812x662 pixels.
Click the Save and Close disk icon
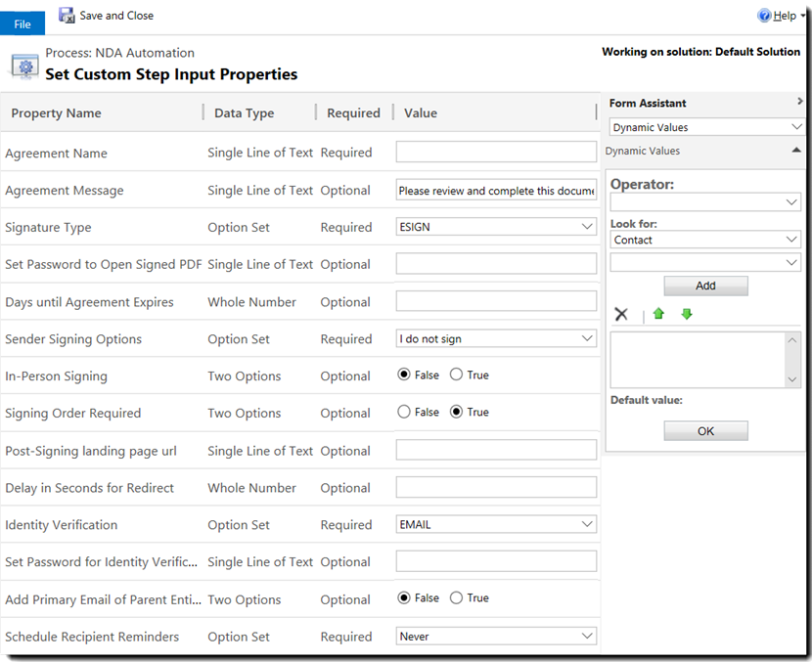coord(67,16)
